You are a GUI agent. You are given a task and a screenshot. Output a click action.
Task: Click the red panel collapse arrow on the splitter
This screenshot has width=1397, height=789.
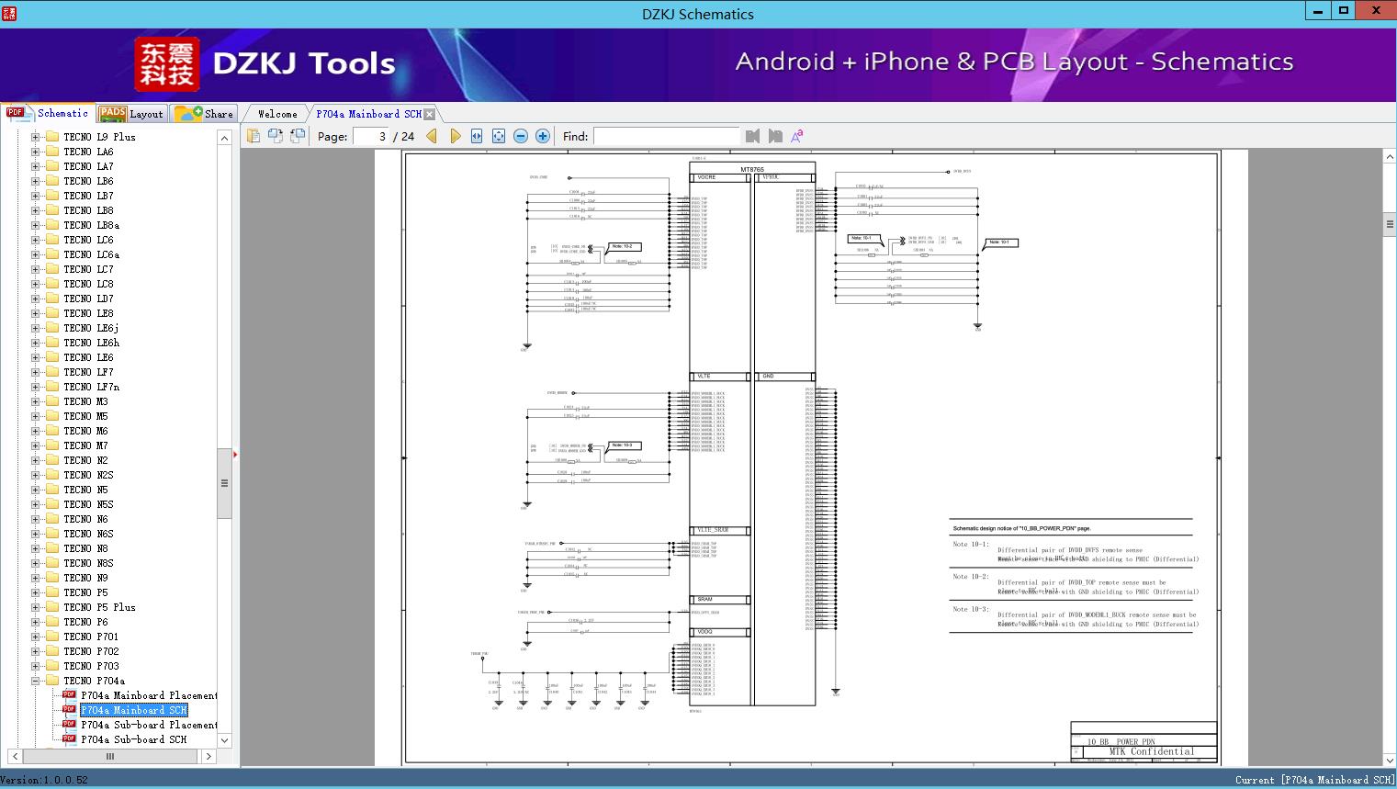coord(235,454)
